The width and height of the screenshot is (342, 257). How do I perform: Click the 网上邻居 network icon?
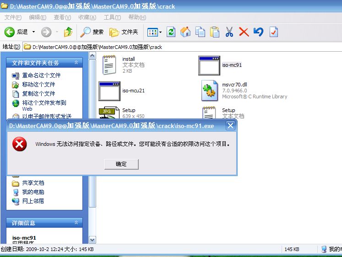coord(16,202)
